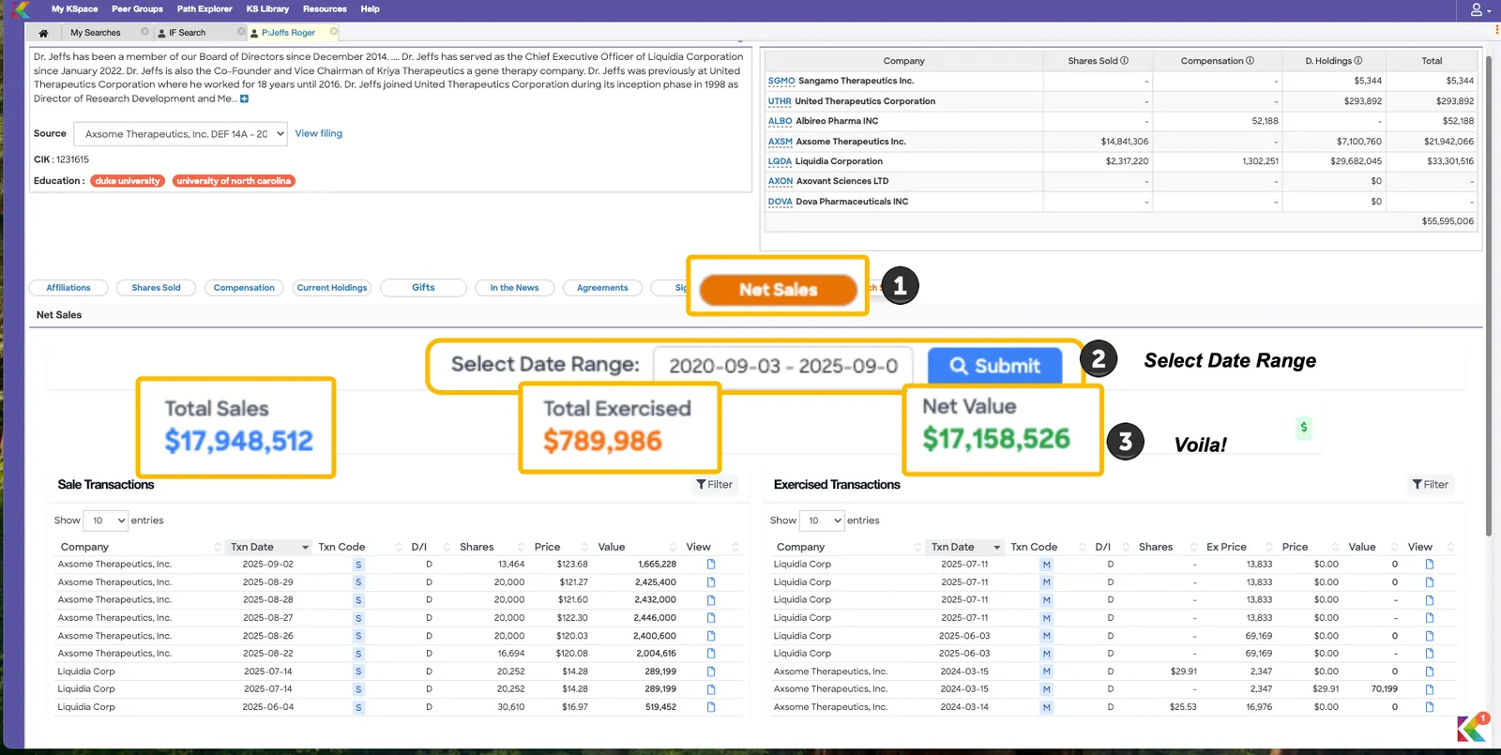Viewport: 1501px width, 755px height.
Task: Show info for Shares Sold column header
Action: tap(1124, 61)
